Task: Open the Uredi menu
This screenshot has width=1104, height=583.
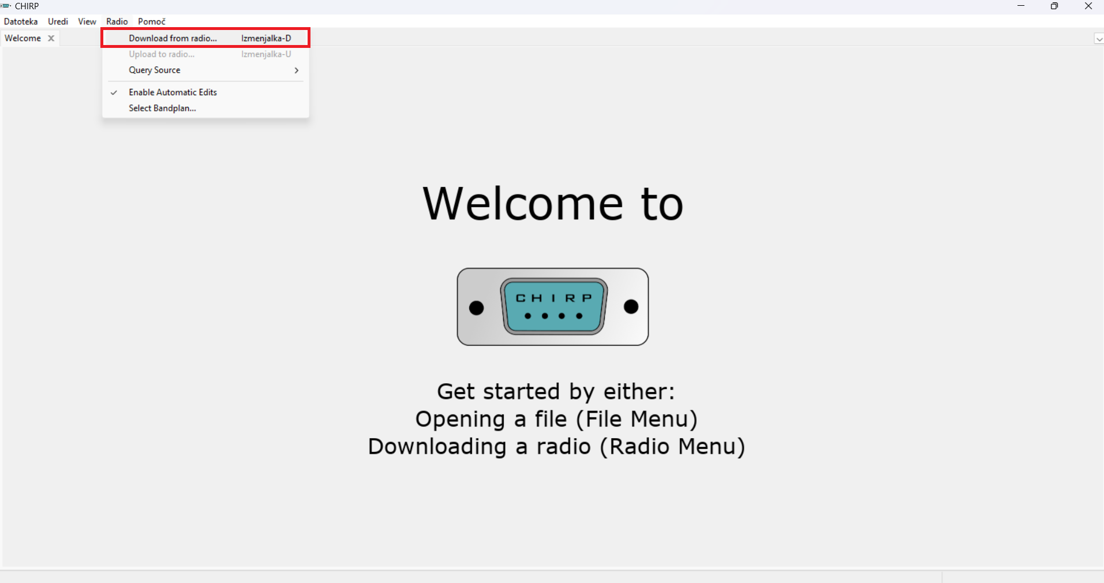Action: pyautogui.click(x=58, y=21)
